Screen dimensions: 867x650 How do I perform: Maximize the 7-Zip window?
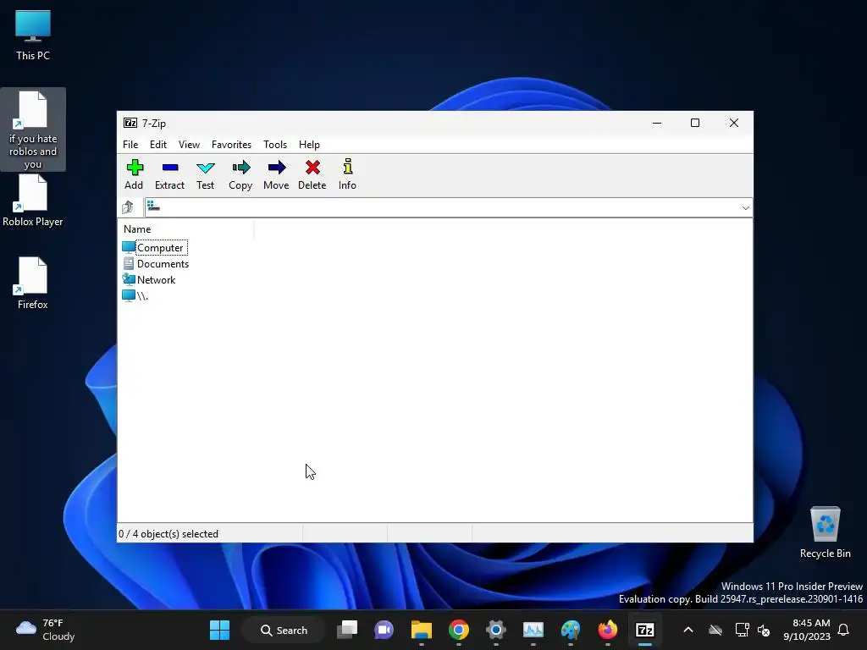tap(695, 123)
